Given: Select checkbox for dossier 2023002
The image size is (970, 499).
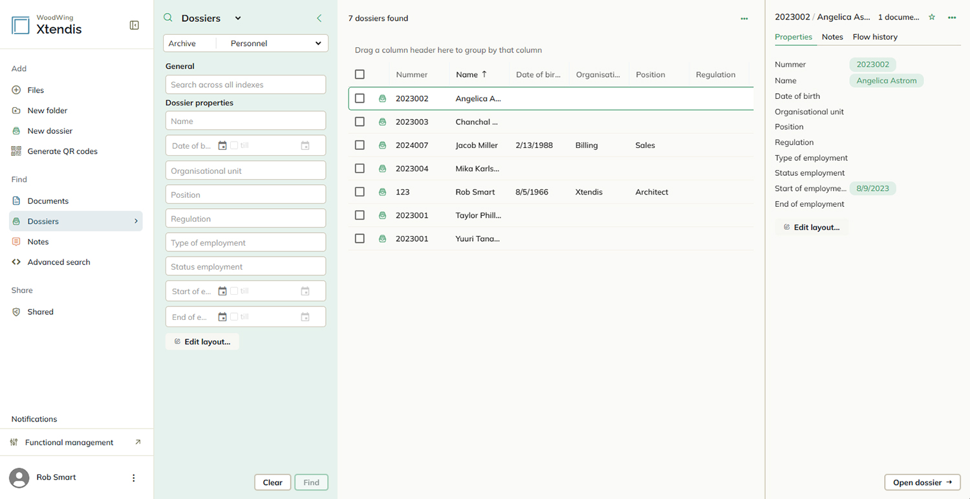Looking at the screenshot, I should [x=360, y=98].
